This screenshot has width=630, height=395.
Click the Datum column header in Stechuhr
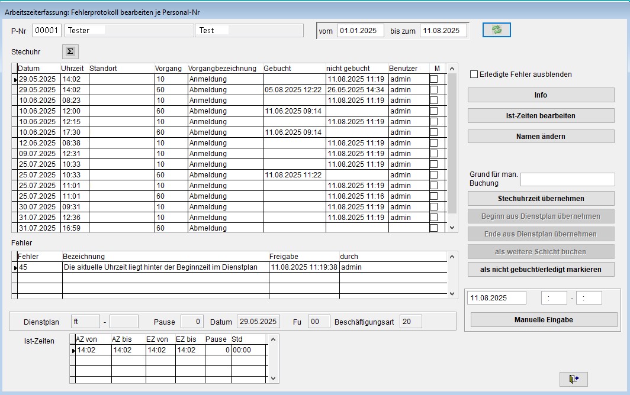[39, 69]
